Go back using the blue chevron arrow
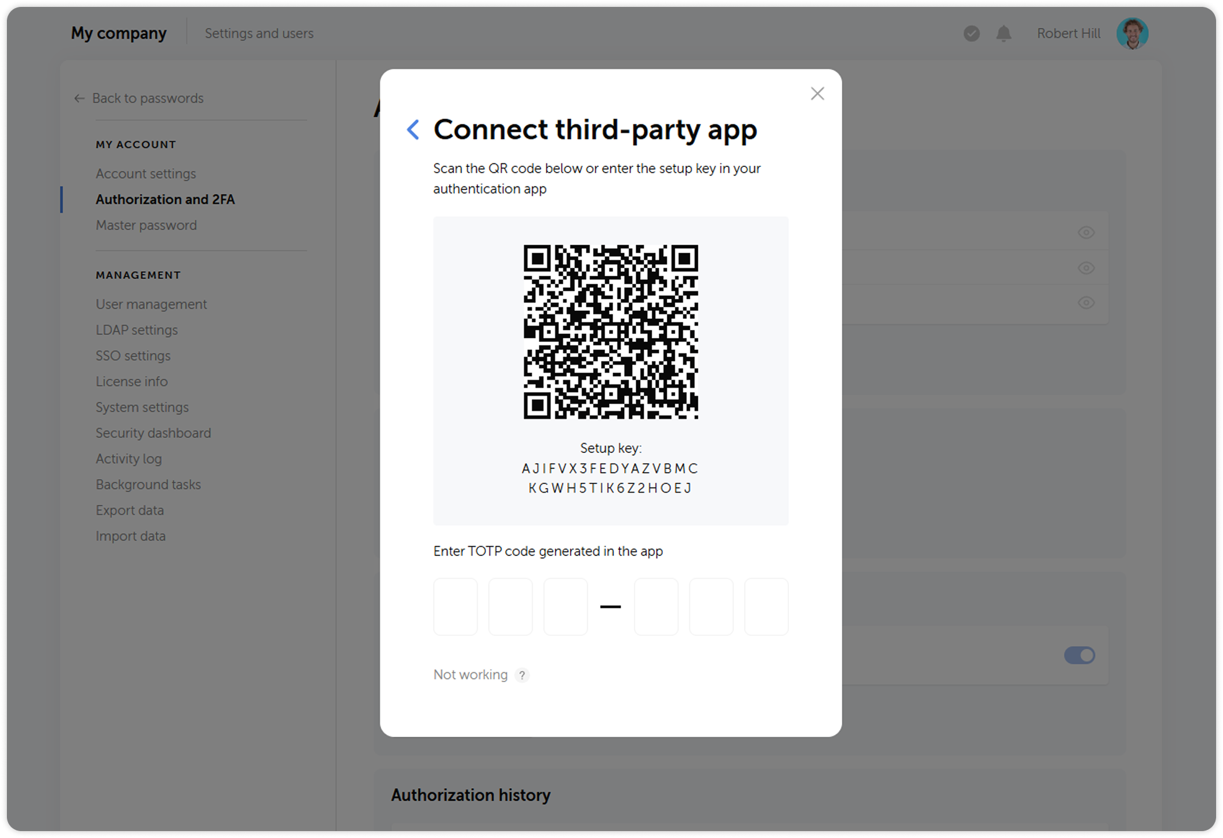 412,129
